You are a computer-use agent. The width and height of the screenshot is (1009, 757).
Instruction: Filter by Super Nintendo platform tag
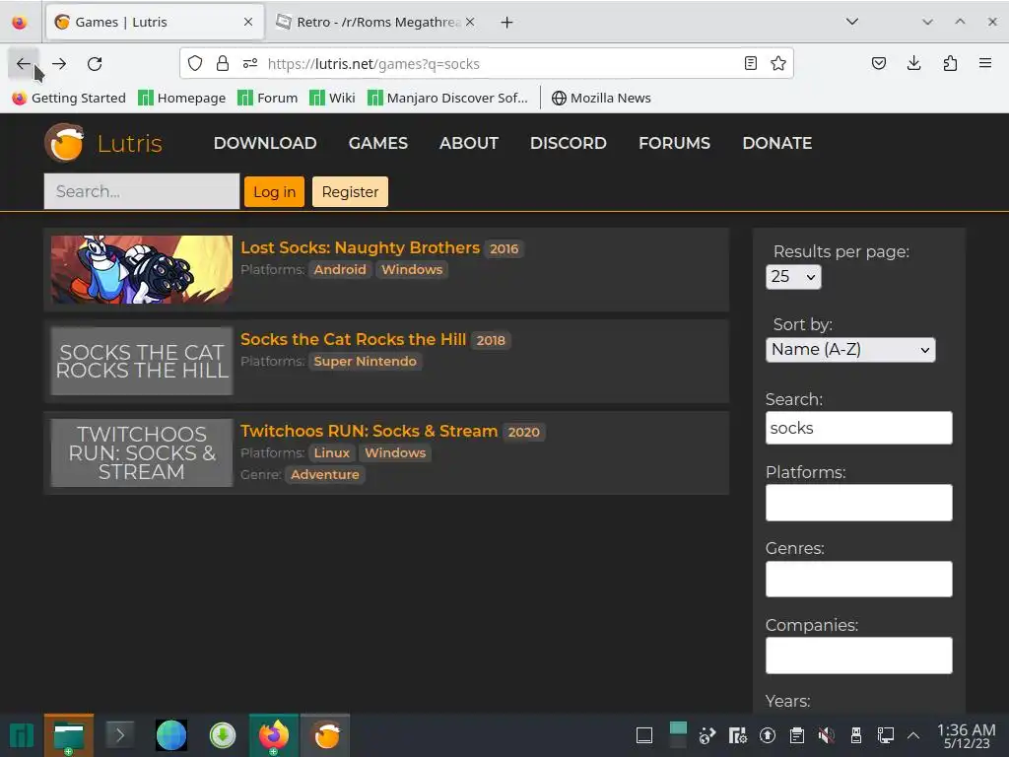pyautogui.click(x=365, y=361)
